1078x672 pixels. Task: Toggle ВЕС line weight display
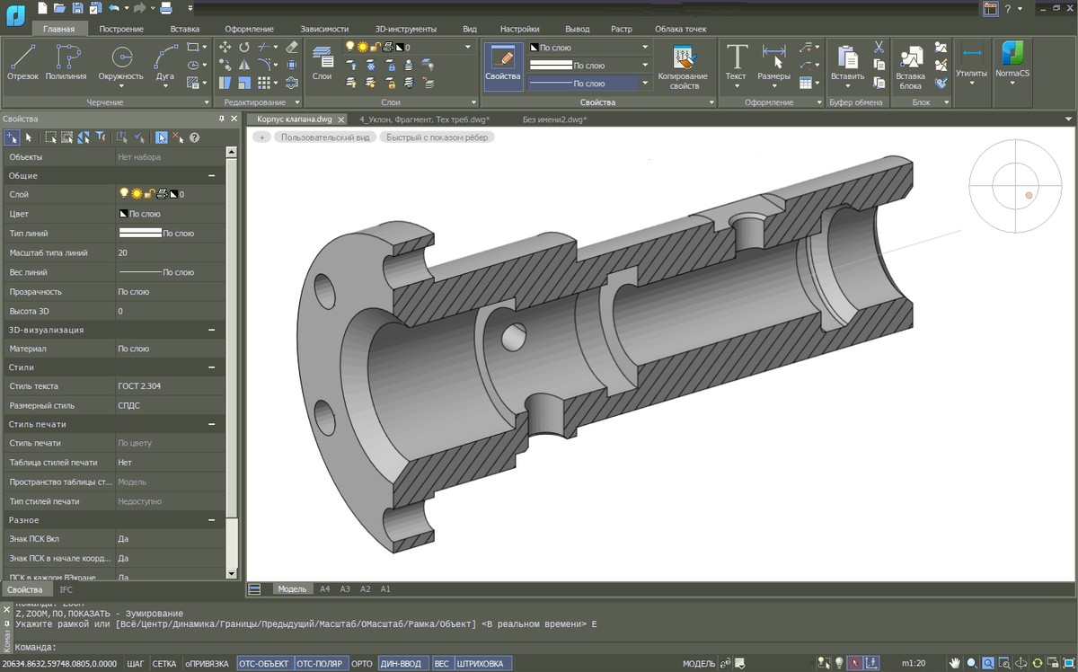pyautogui.click(x=441, y=664)
